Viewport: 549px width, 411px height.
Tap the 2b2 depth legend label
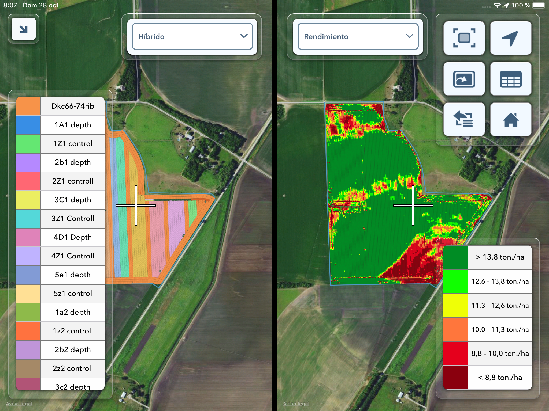coord(73,350)
